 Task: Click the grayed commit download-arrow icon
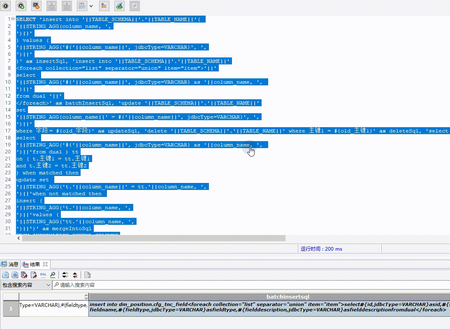[x=51, y=6]
